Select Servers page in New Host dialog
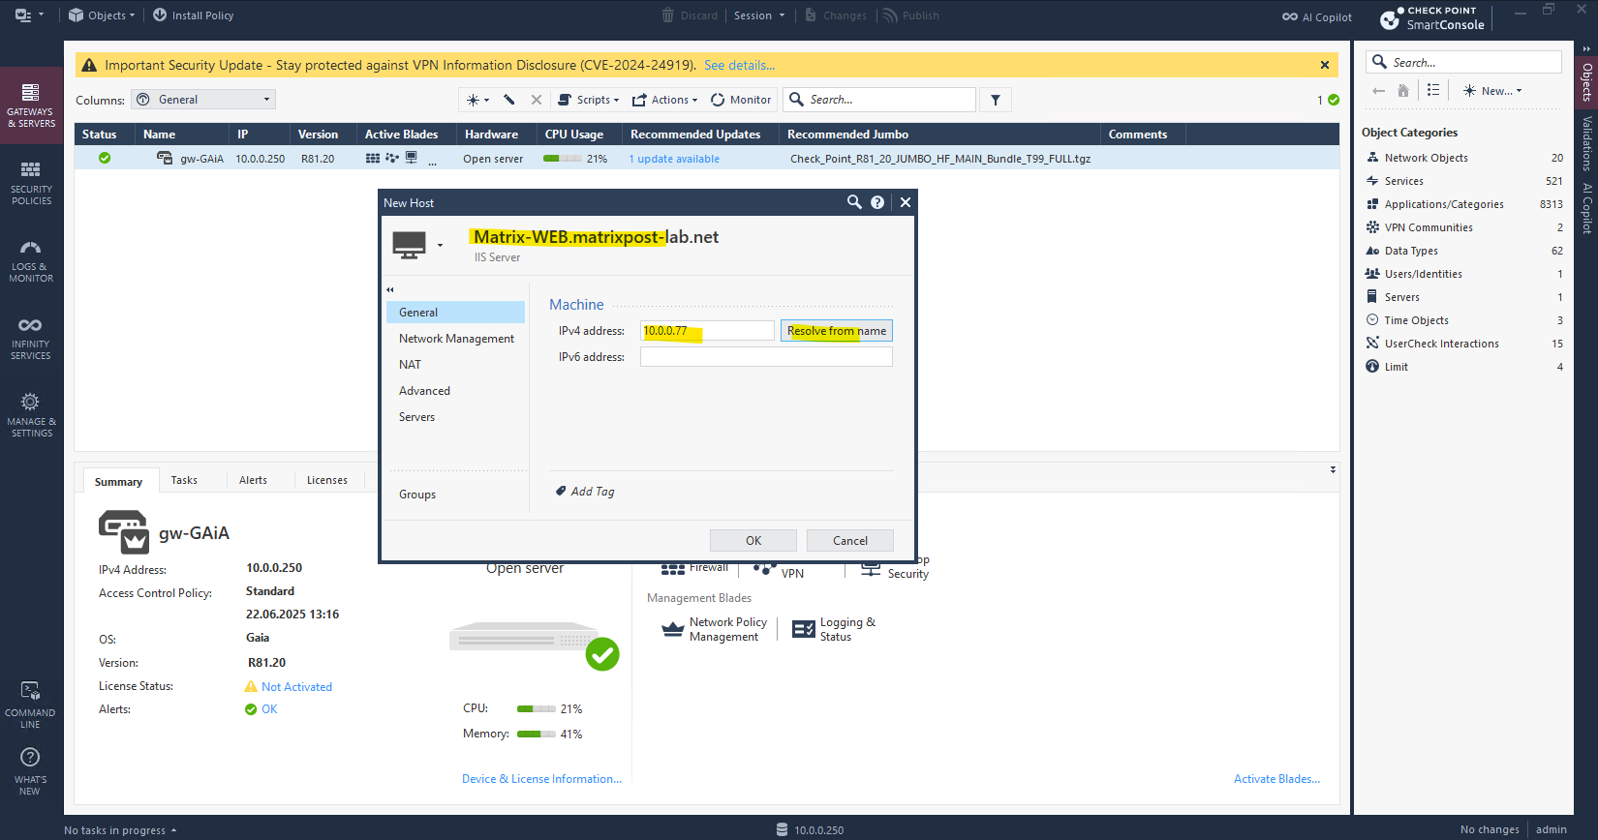Viewport: 1598px width, 840px height. [455, 416]
